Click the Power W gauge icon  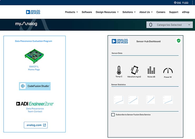tap(168, 70)
